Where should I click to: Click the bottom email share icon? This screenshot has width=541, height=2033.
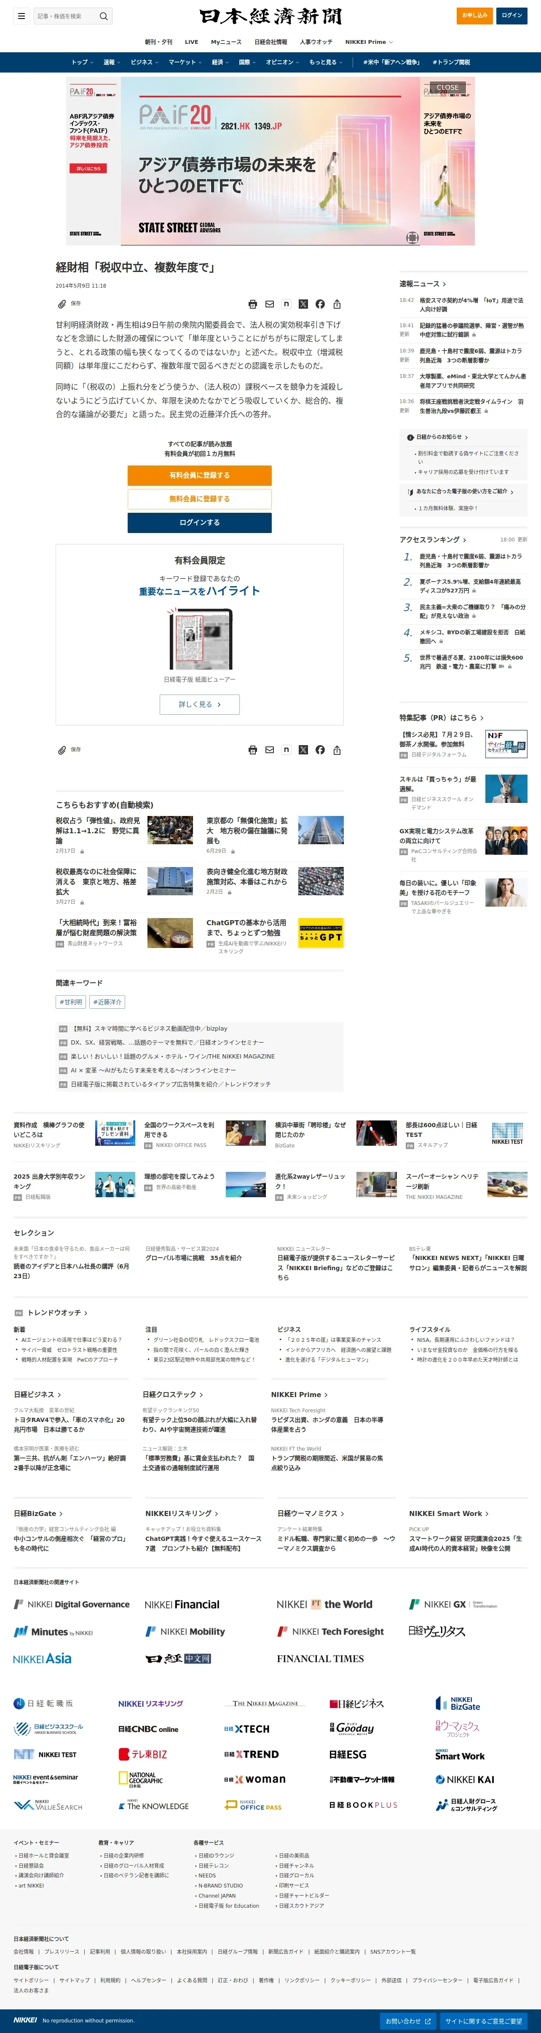[x=270, y=750]
